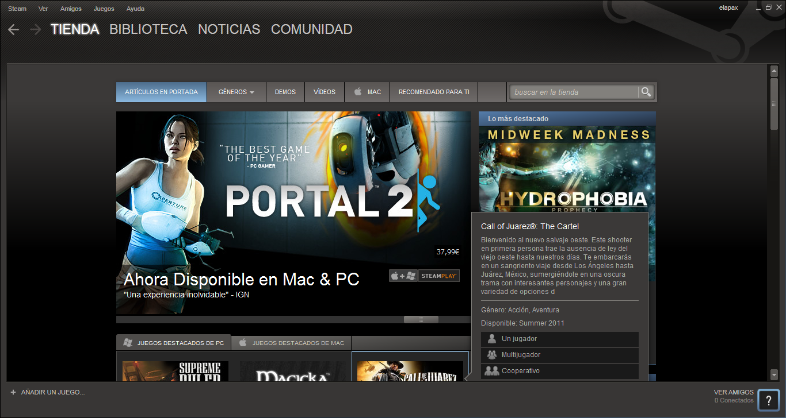The height and width of the screenshot is (418, 786).
Task: Click the Multijugador category
Action: pos(560,355)
